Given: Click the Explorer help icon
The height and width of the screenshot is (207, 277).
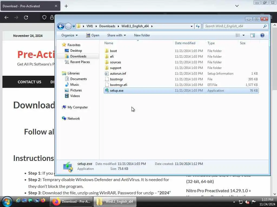Looking at the screenshot, I should click(x=262, y=35).
